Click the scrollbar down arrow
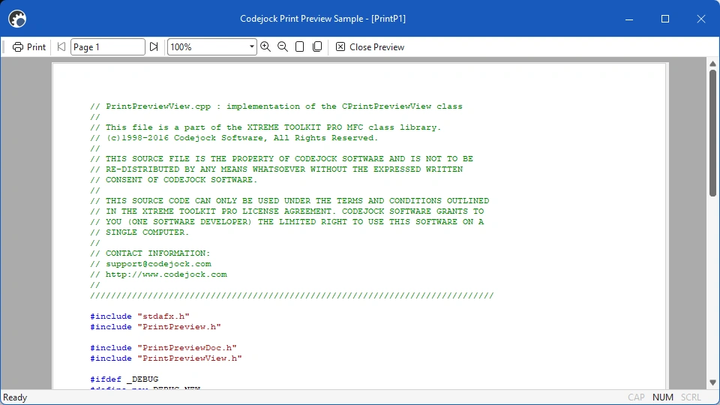Image resolution: width=720 pixels, height=405 pixels. (x=712, y=382)
